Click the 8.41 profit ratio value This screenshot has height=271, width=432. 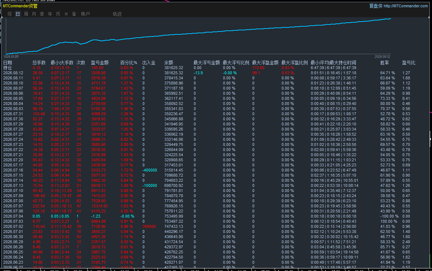(x=406, y=98)
